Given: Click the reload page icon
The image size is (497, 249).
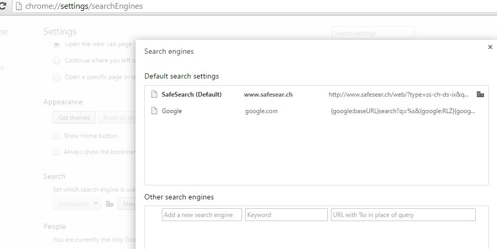Looking at the screenshot, I should 3,6.
